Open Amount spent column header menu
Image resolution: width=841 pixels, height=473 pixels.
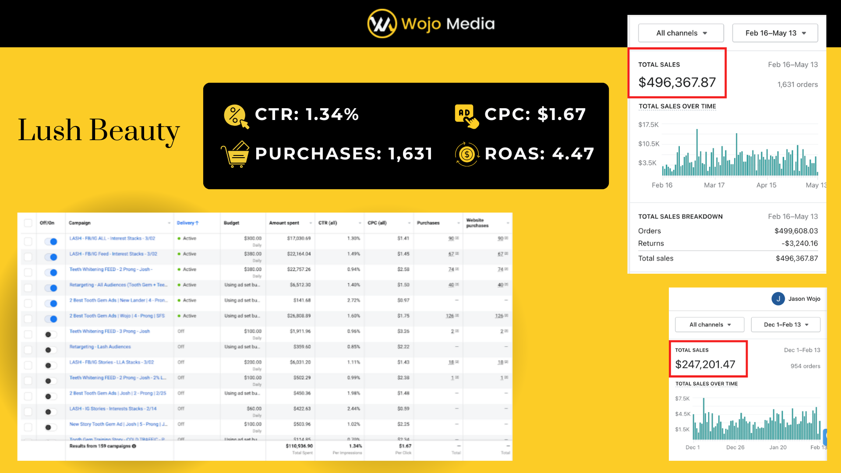click(x=311, y=223)
